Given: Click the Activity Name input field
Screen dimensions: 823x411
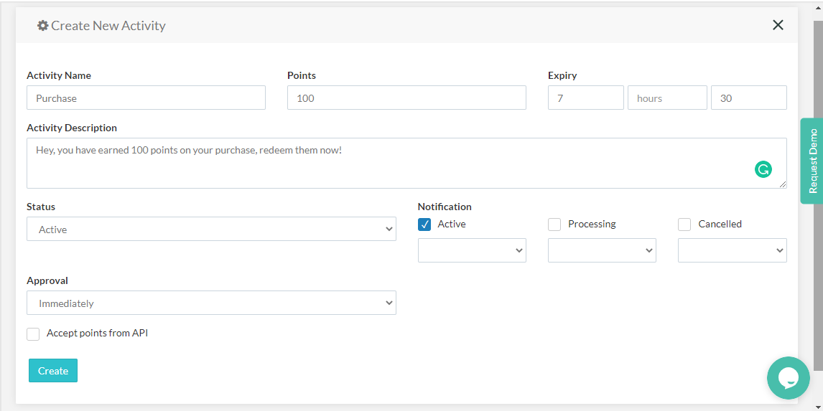Looking at the screenshot, I should 146,98.
